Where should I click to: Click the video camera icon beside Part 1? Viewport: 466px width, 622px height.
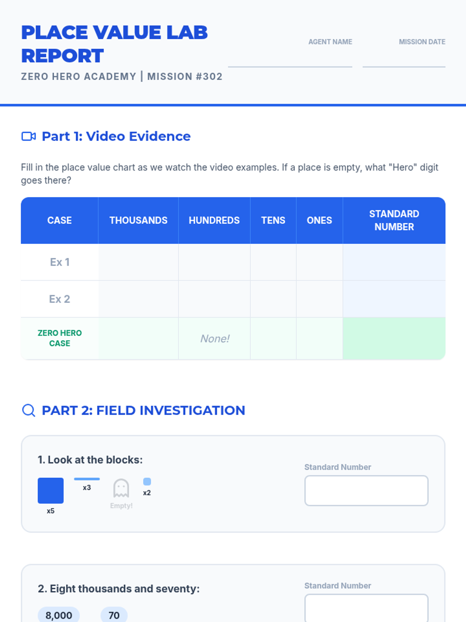(x=28, y=136)
